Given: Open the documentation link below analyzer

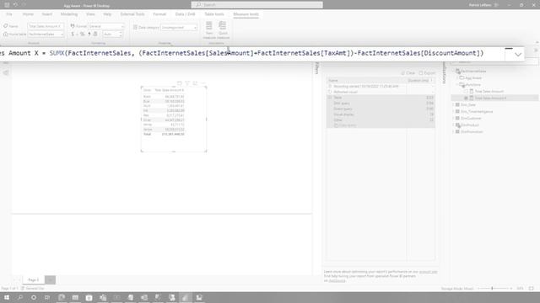Looking at the screenshot, I should click(428, 272).
